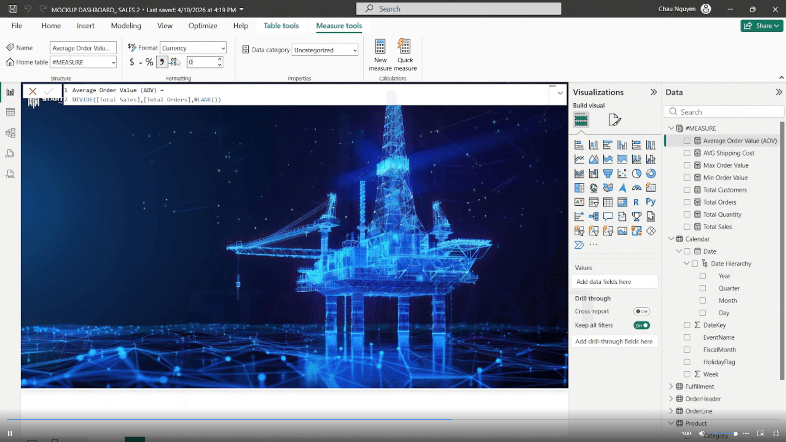Select the Donut chart visualization
This screenshot has height=442, width=786.
650,174
